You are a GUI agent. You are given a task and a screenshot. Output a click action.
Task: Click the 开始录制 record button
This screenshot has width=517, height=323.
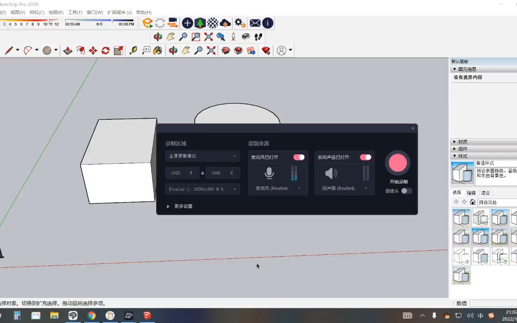[398, 163]
